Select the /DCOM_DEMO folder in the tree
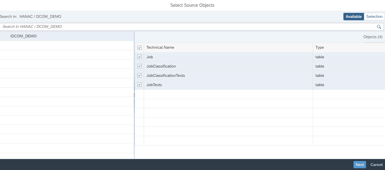The width and height of the screenshot is (385, 170). coord(23,36)
